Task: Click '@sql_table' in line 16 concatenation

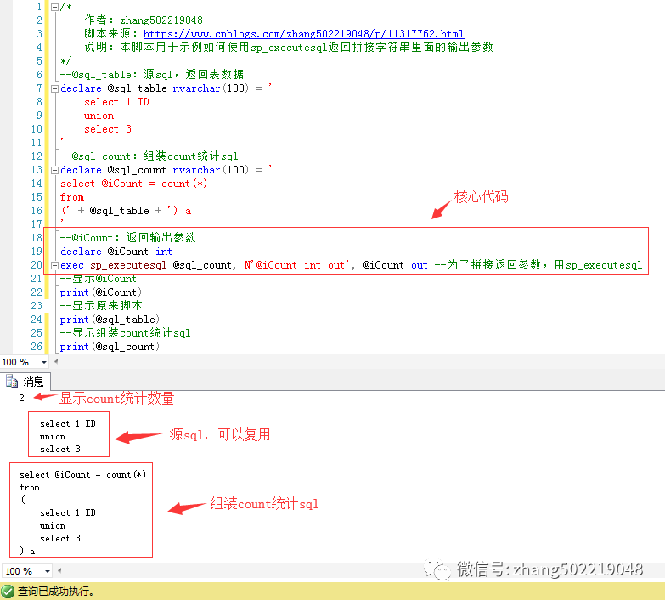Action: pyautogui.click(x=119, y=211)
